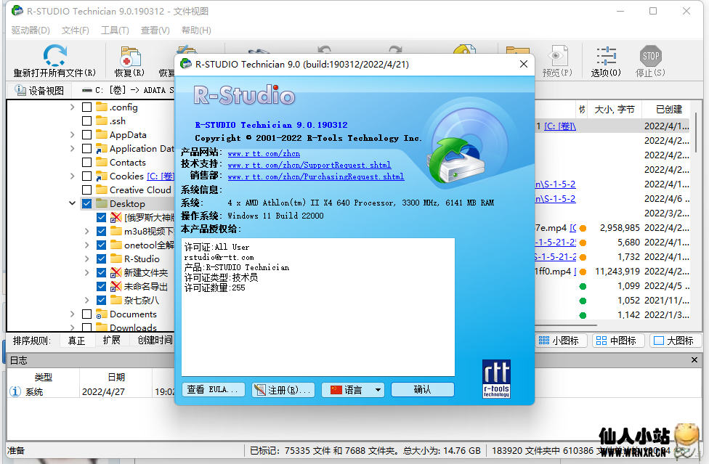The image size is (709, 464).
Task: Click the deleted 未命名导出 folder icon
Action: [x=116, y=286]
